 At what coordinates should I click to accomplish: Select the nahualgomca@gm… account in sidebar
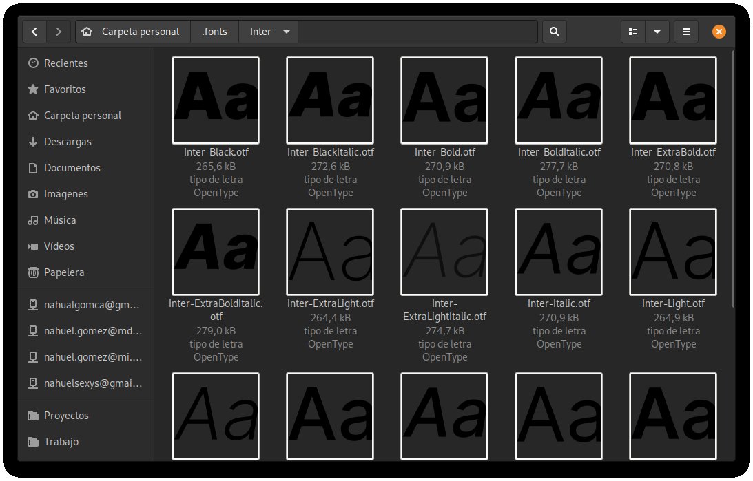point(86,305)
